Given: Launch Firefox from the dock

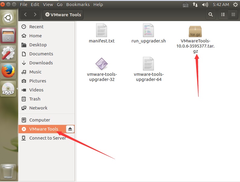Looking at the screenshot, I should click(8, 72).
